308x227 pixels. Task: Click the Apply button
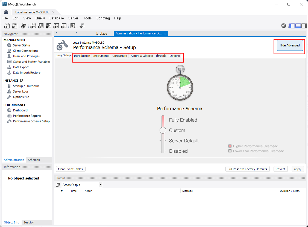point(298,169)
